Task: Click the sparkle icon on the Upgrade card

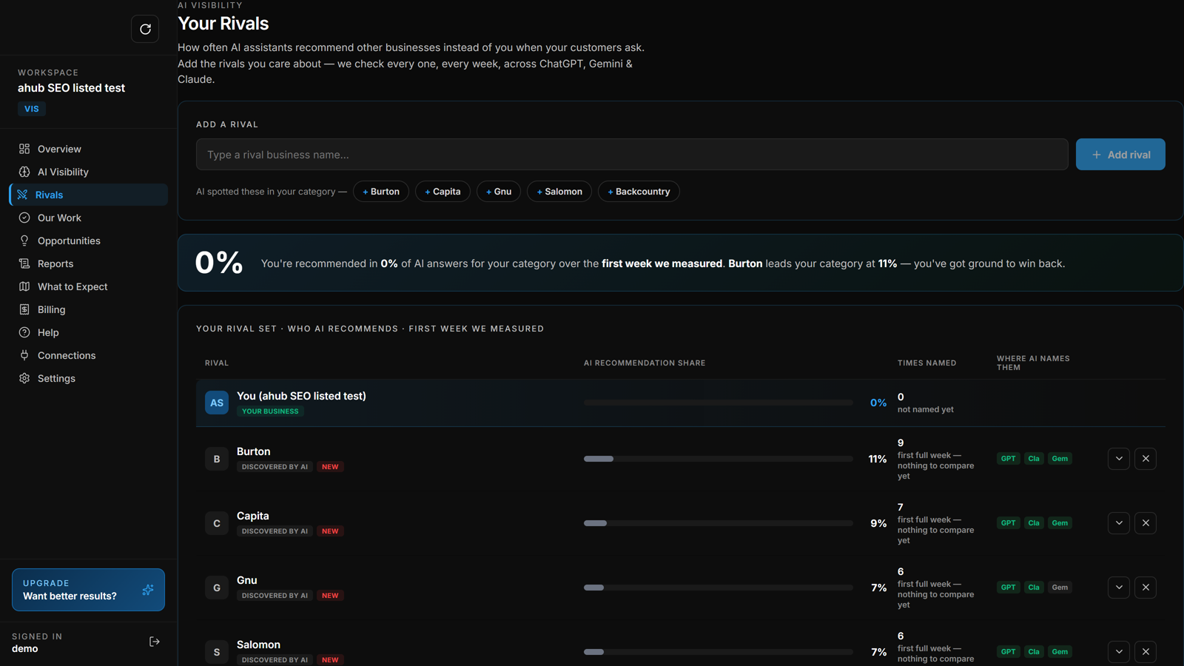Action: click(x=148, y=590)
